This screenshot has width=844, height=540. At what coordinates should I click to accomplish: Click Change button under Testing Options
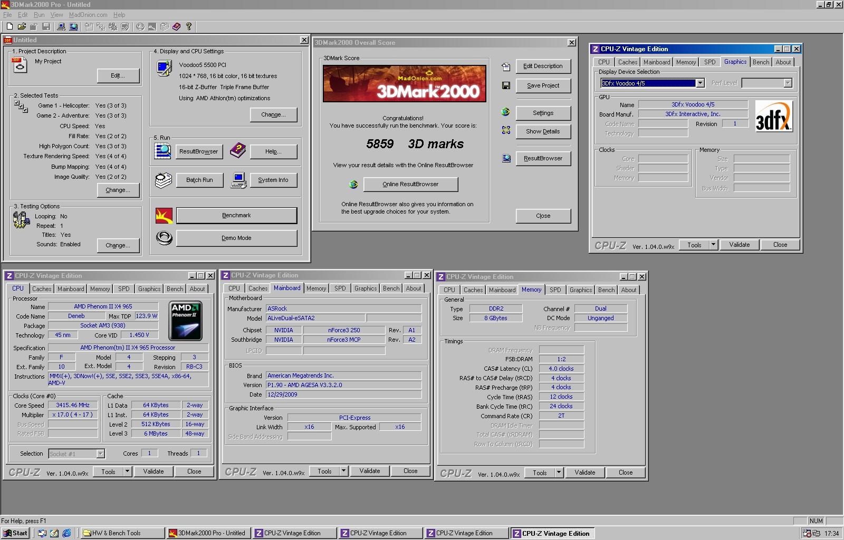click(x=118, y=245)
